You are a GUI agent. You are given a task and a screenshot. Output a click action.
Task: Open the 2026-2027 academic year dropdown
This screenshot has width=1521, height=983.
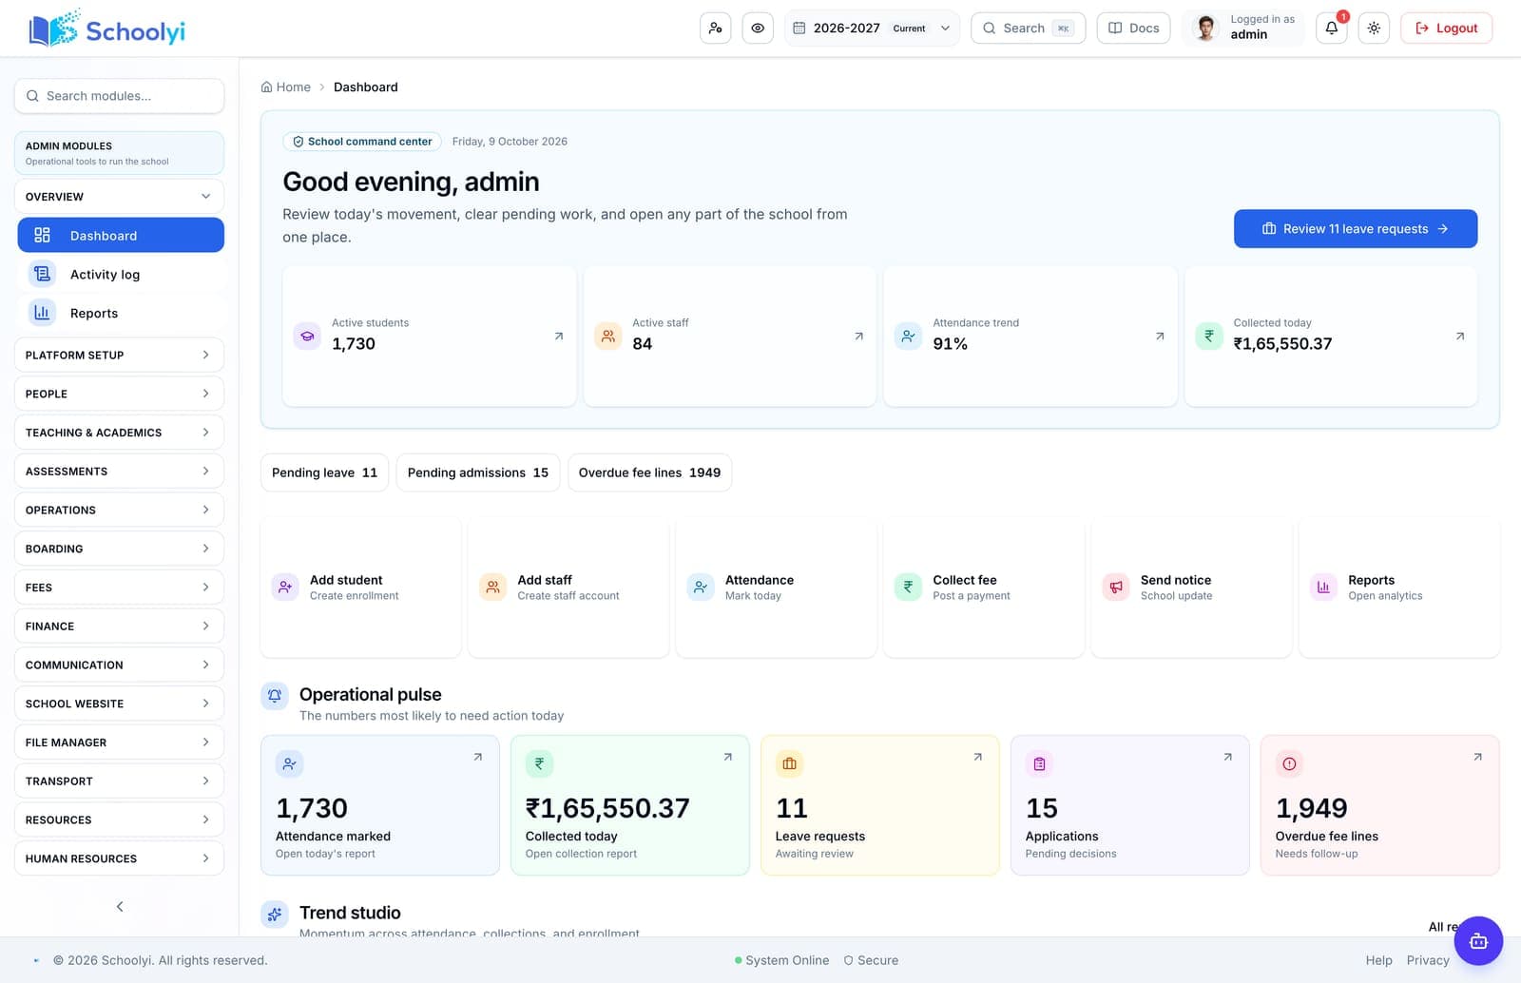[x=872, y=29]
